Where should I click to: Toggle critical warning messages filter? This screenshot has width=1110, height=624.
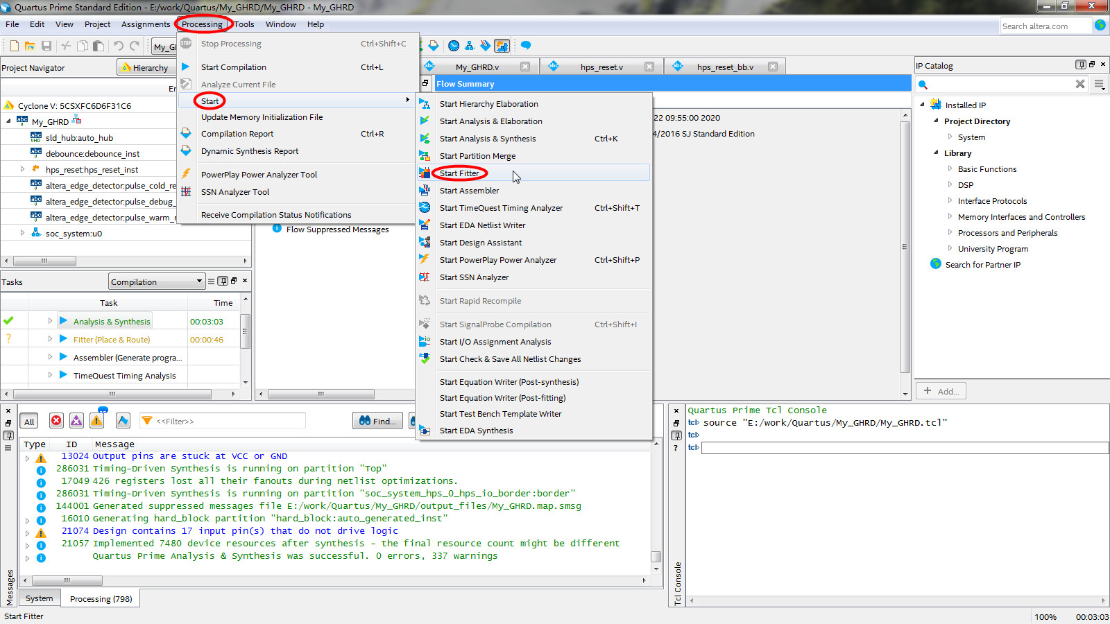click(x=76, y=421)
